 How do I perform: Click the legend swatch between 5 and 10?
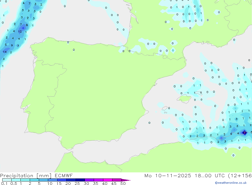pyautogui.click(x=44, y=180)
